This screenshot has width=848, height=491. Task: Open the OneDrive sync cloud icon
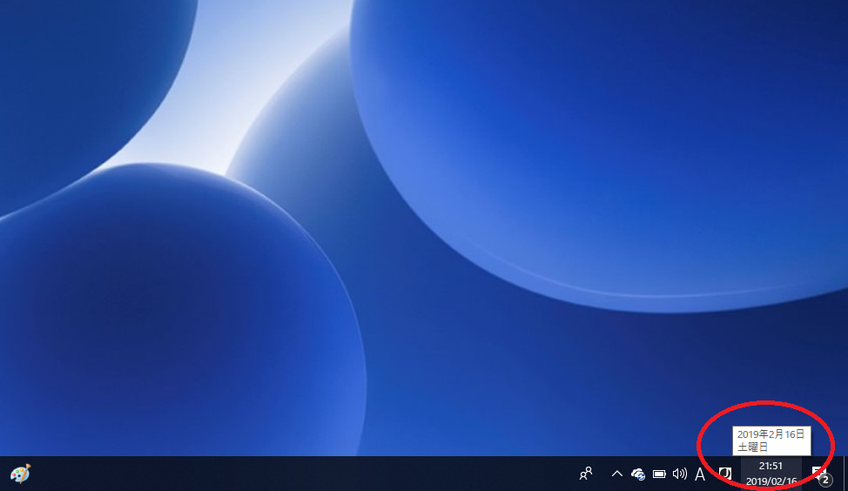click(x=638, y=474)
